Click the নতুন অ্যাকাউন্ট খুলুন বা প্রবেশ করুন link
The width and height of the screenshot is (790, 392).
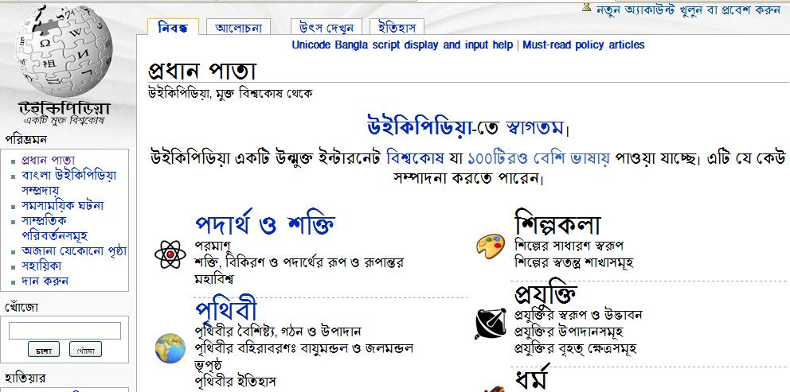pos(688,10)
